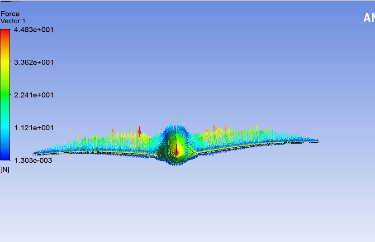
Task: Pick the green band of the color bar
Action: tap(5, 95)
